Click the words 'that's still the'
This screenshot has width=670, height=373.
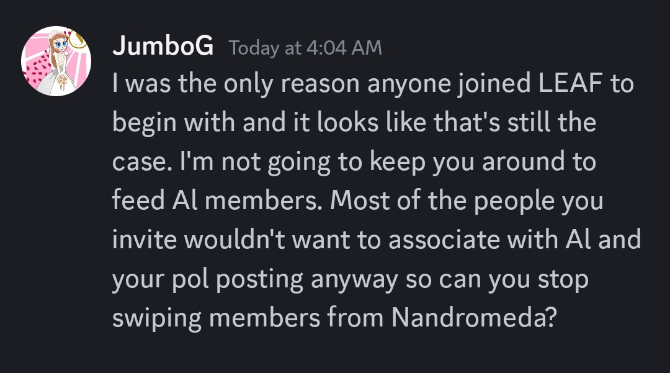click(x=515, y=122)
